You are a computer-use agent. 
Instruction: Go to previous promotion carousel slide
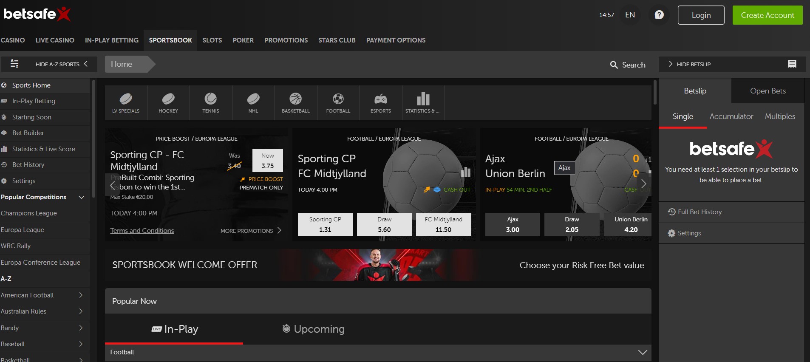tap(113, 185)
